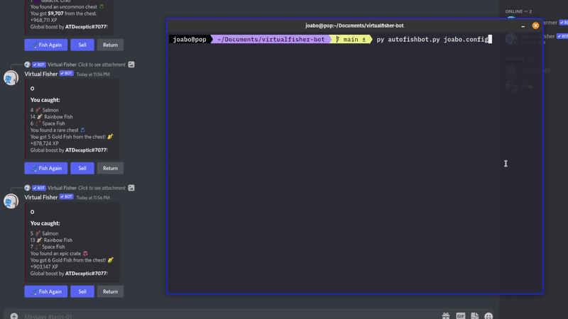Click 'You found an uncommon chest' text
The width and height of the screenshot is (568, 319).
[x=64, y=7]
